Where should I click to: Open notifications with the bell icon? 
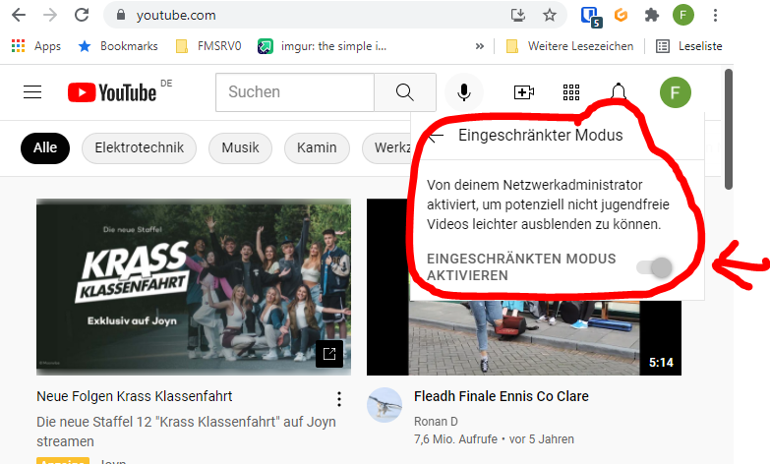click(x=619, y=91)
